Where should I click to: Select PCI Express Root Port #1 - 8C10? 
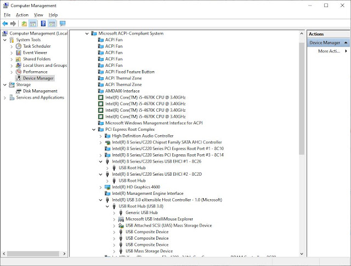coord(168,149)
